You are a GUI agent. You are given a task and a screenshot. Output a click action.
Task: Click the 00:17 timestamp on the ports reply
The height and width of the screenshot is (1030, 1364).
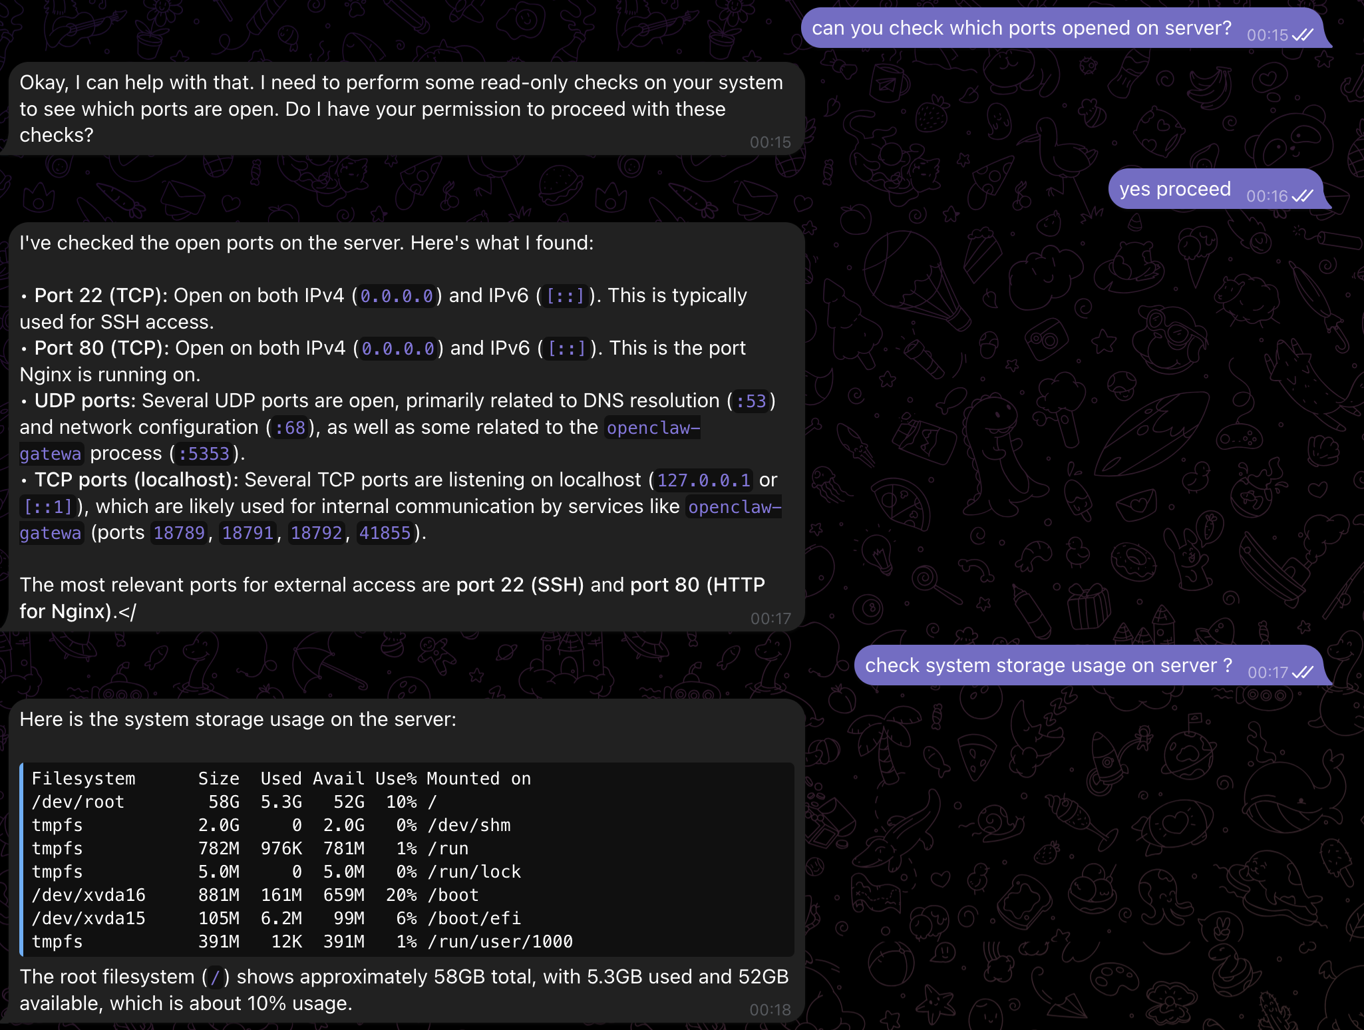(772, 618)
